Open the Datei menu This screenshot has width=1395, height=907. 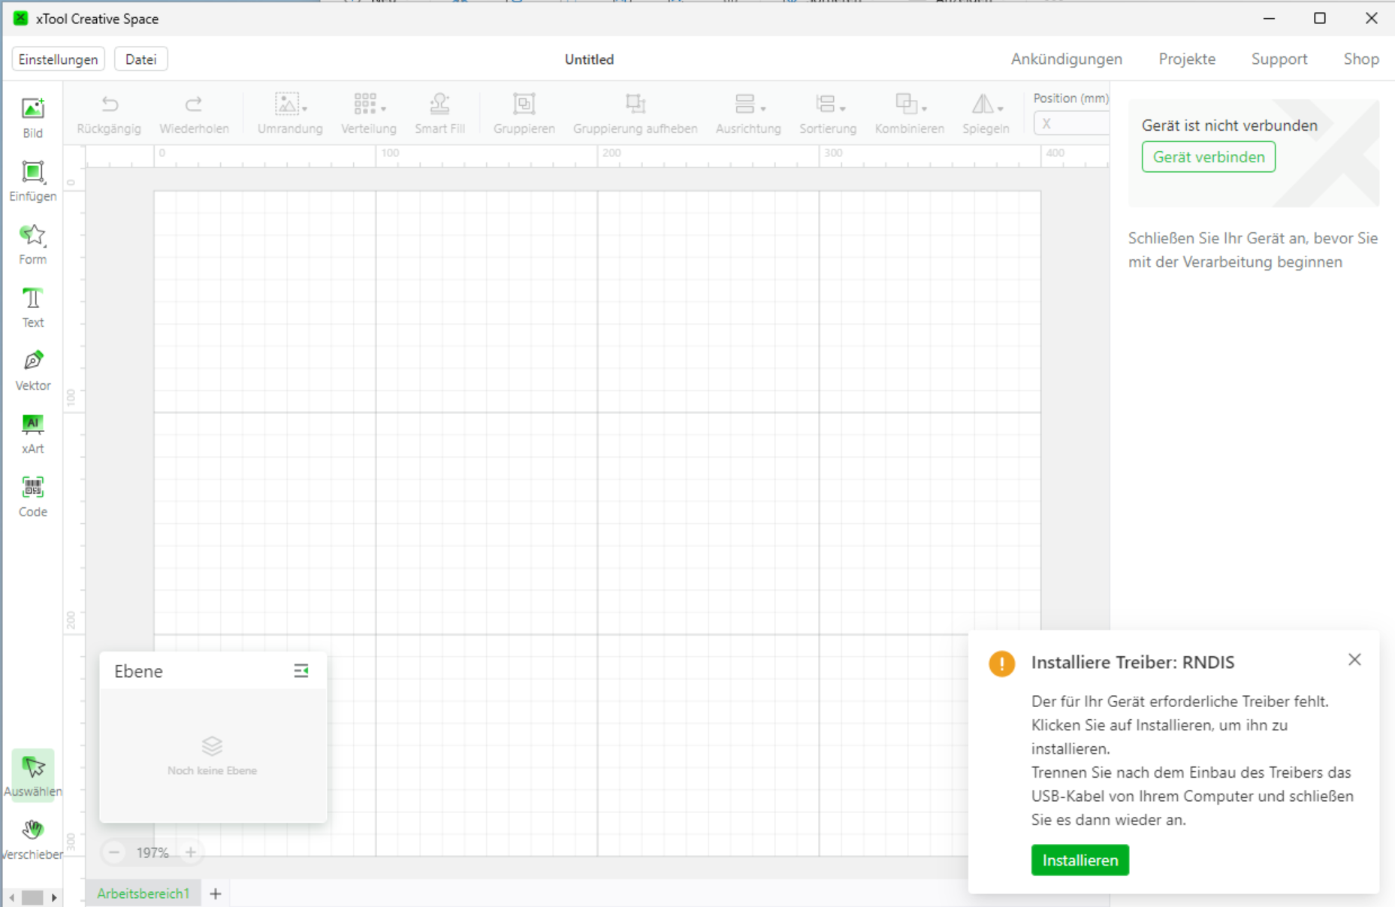pyautogui.click(x=140, y=59)
